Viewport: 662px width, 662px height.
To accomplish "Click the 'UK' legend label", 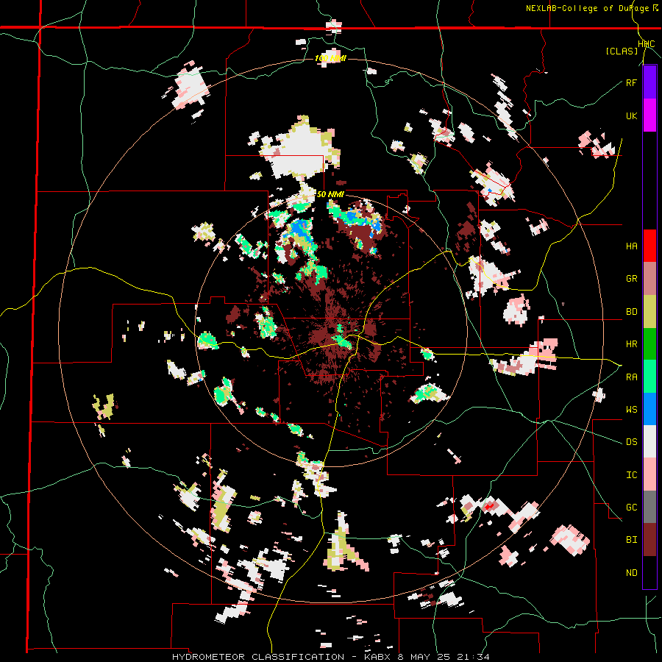I will [631, 115].
